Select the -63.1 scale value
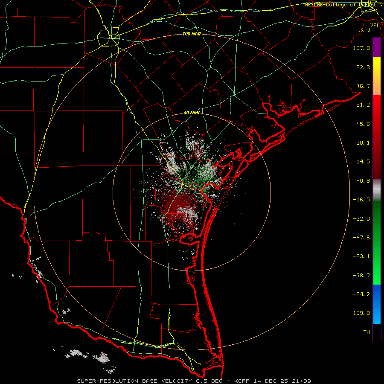Image resolution: width=384 pixels, height=384 pixels. coord(361,256)
